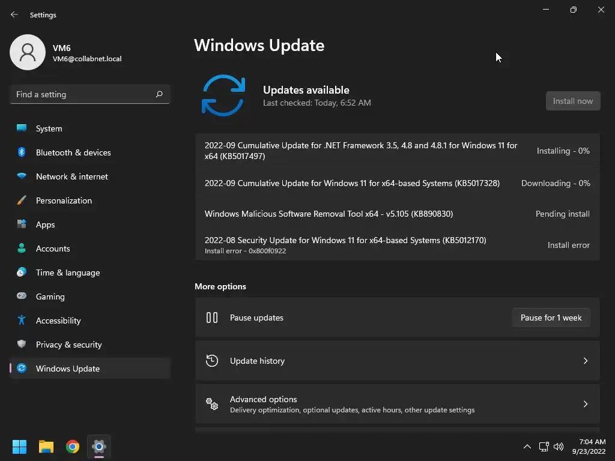Open the Advanced options row
The width and height of the screenshot is (615, 461).
398,404
